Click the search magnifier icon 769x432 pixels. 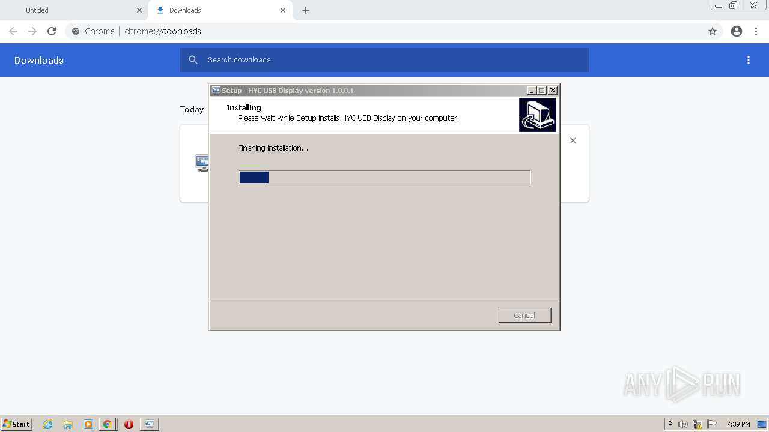click(x=193, y=60)
